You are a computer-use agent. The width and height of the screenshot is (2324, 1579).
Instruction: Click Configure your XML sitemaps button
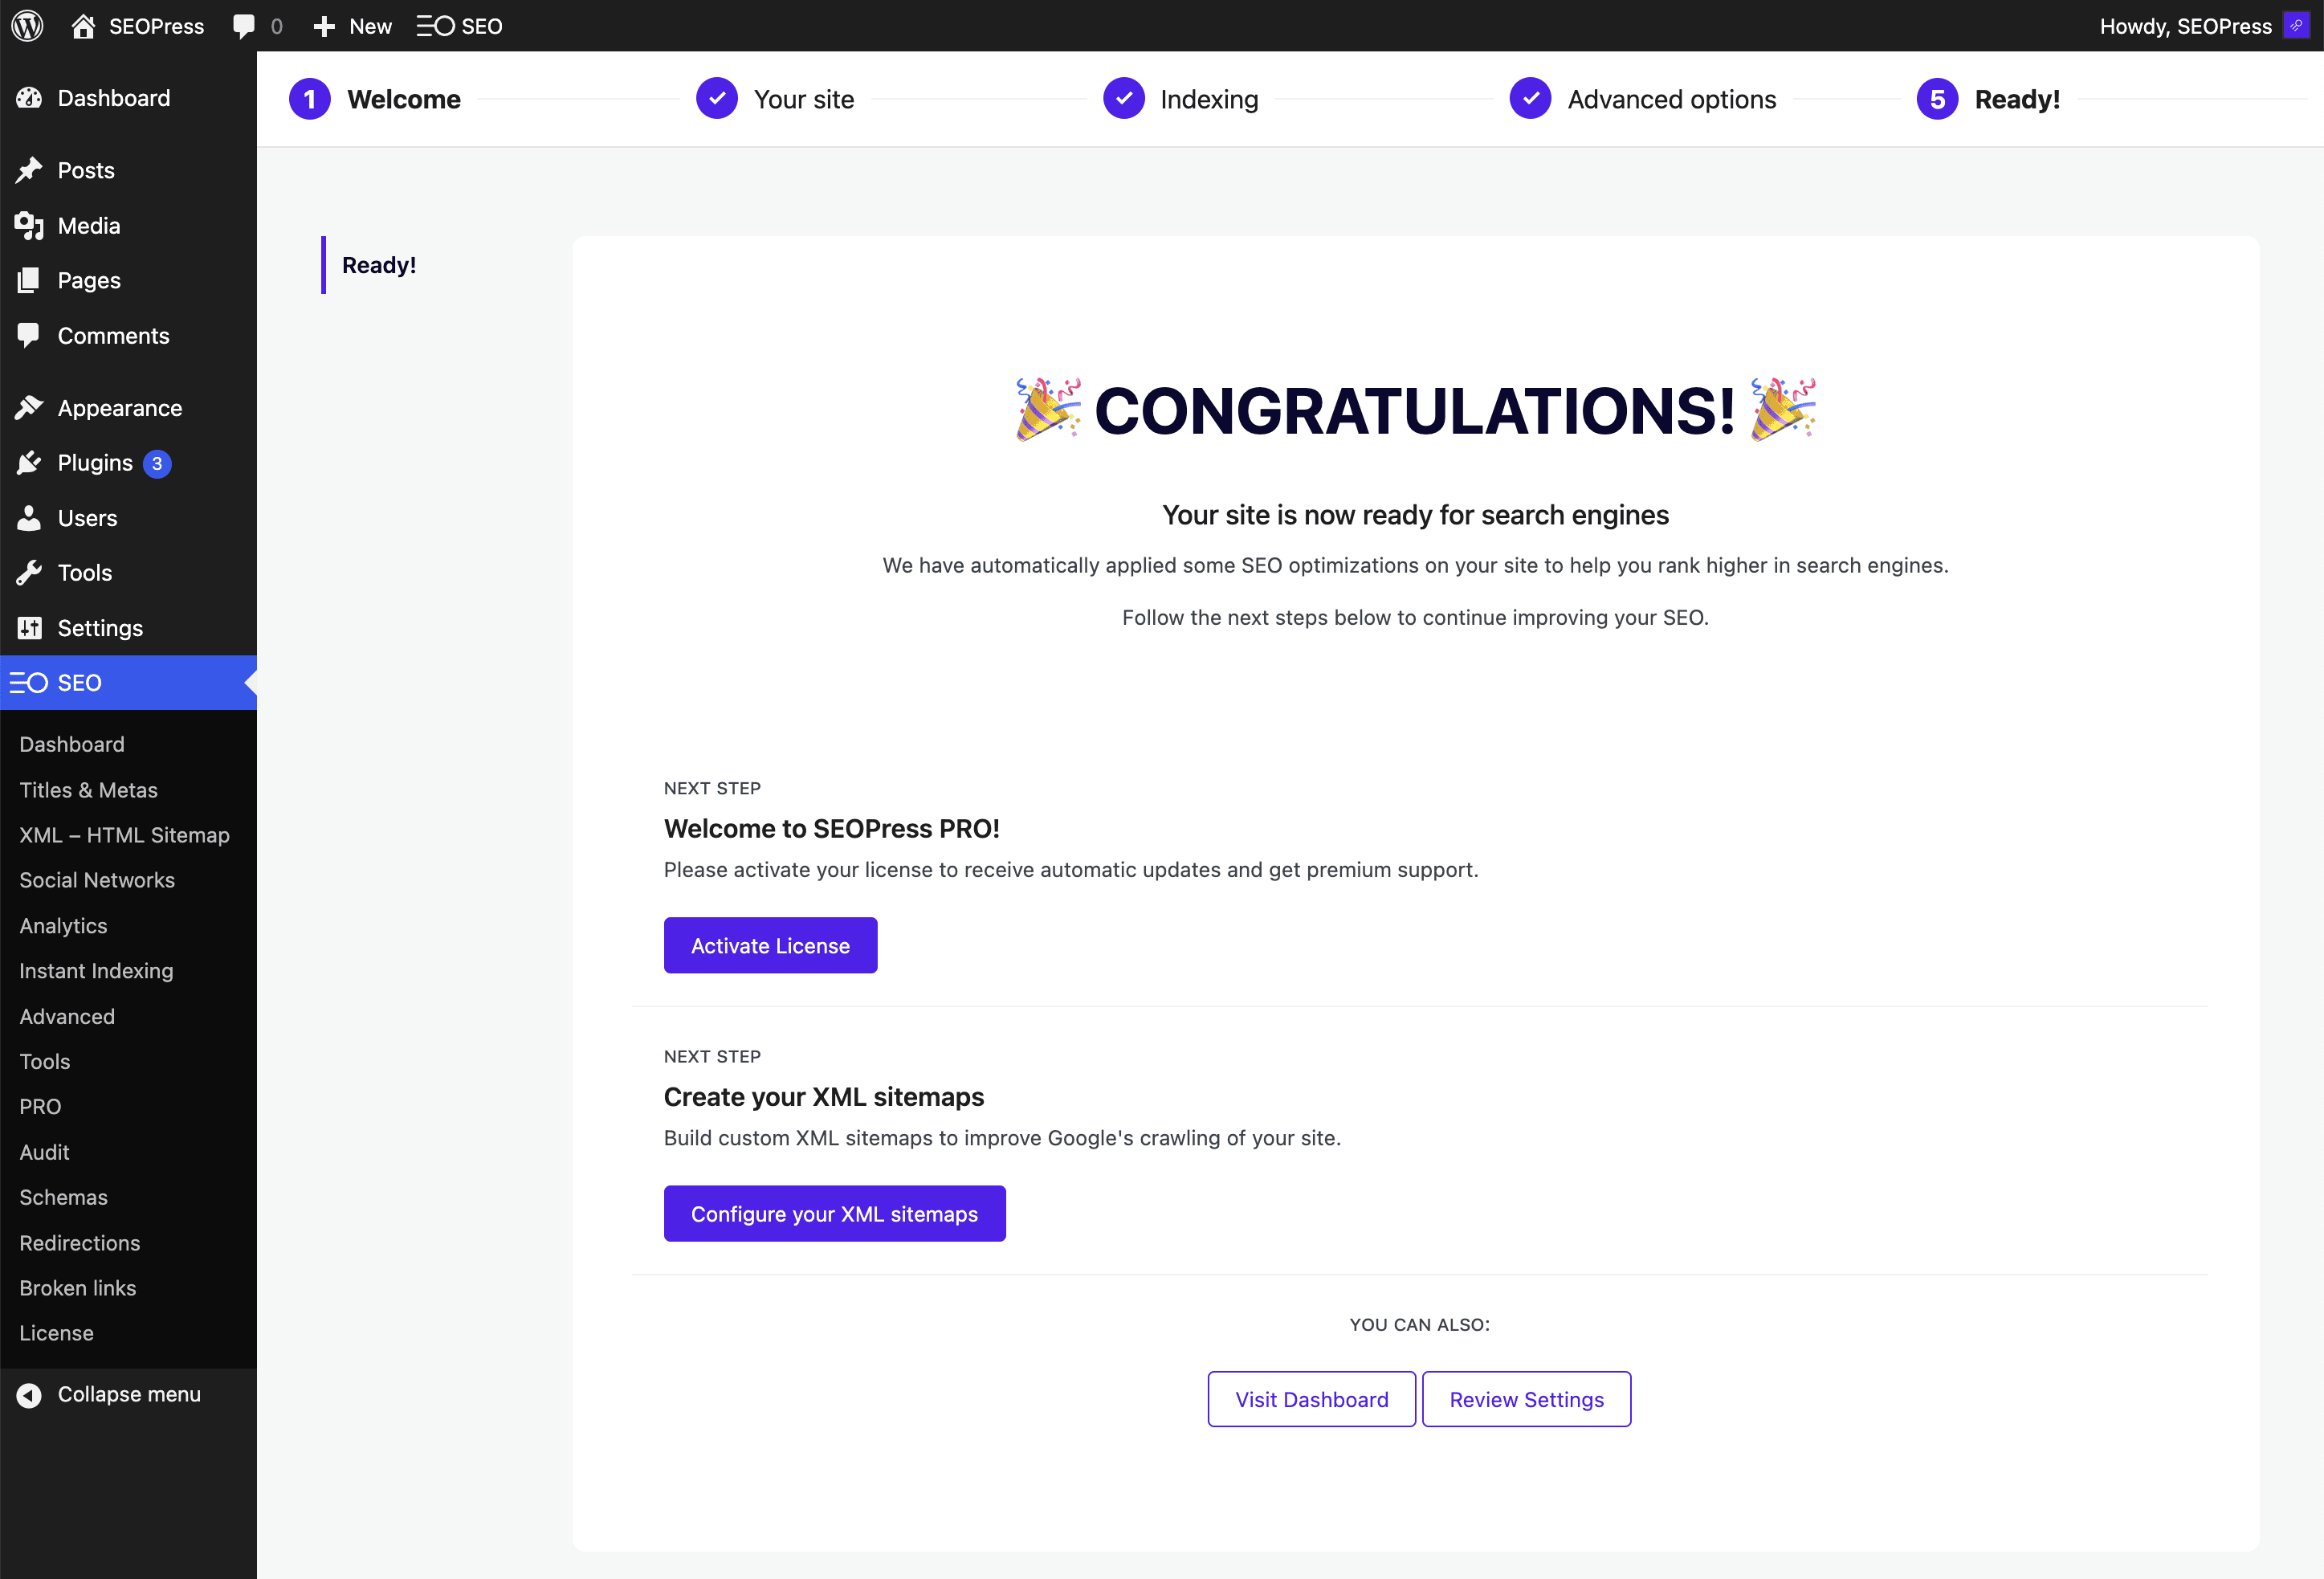coord(834,1214)
